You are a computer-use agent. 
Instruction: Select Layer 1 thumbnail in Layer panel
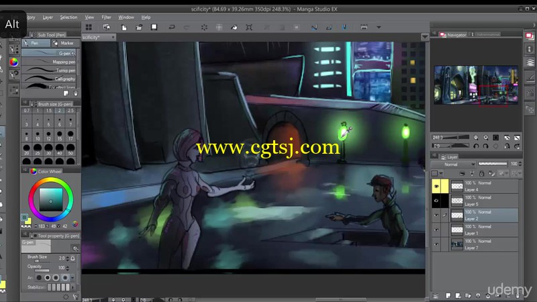457,230
